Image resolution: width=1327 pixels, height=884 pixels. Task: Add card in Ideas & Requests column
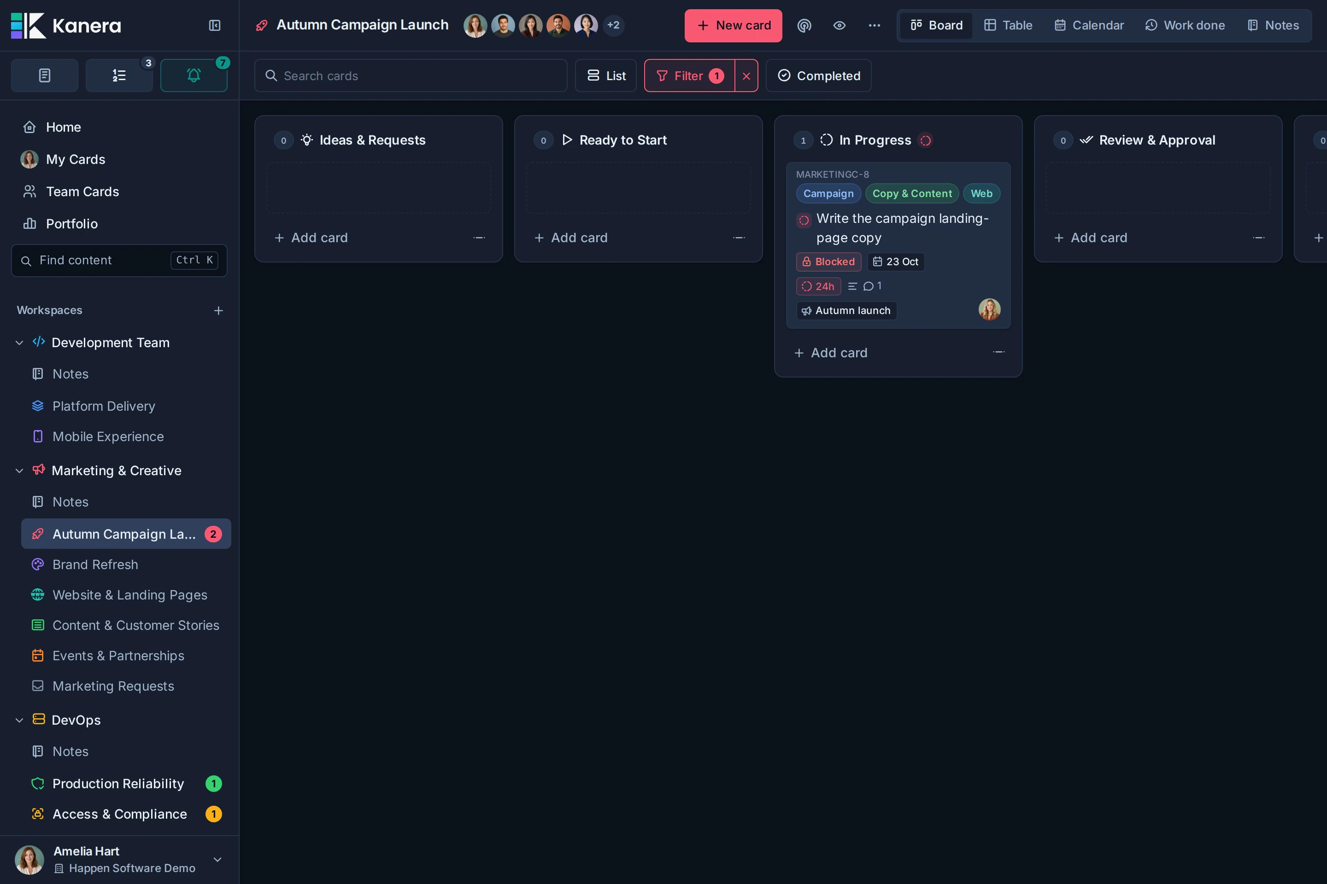point(311,238)
